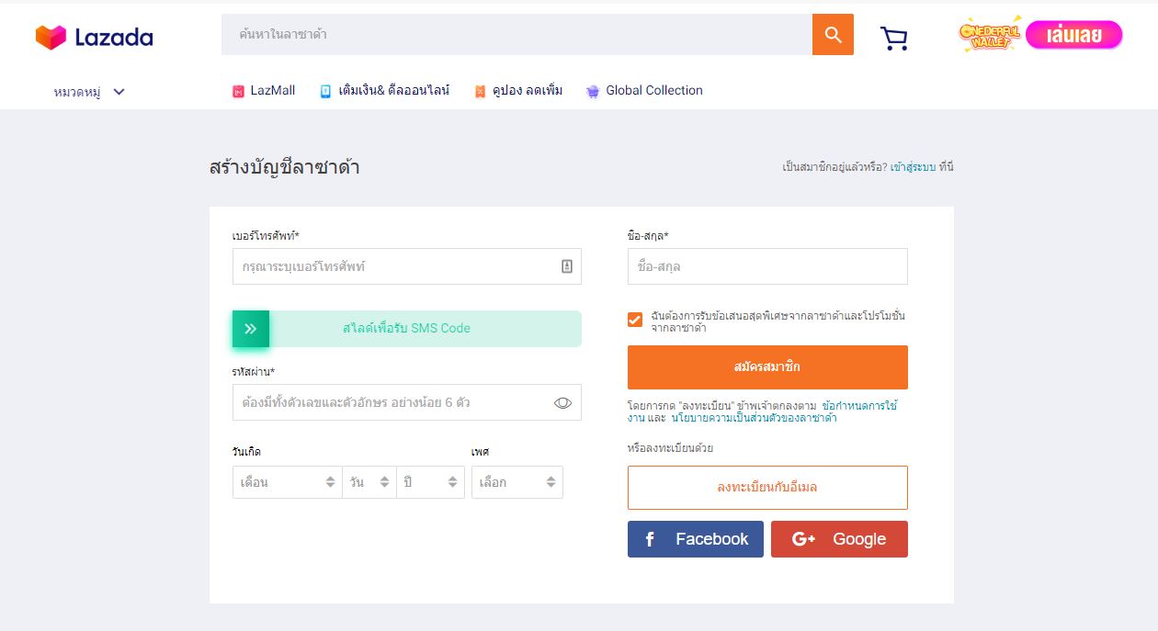Expand the หมวดหมู่ categories dropdown
The image size is (1158, 631).
click(x=87, y=92)
